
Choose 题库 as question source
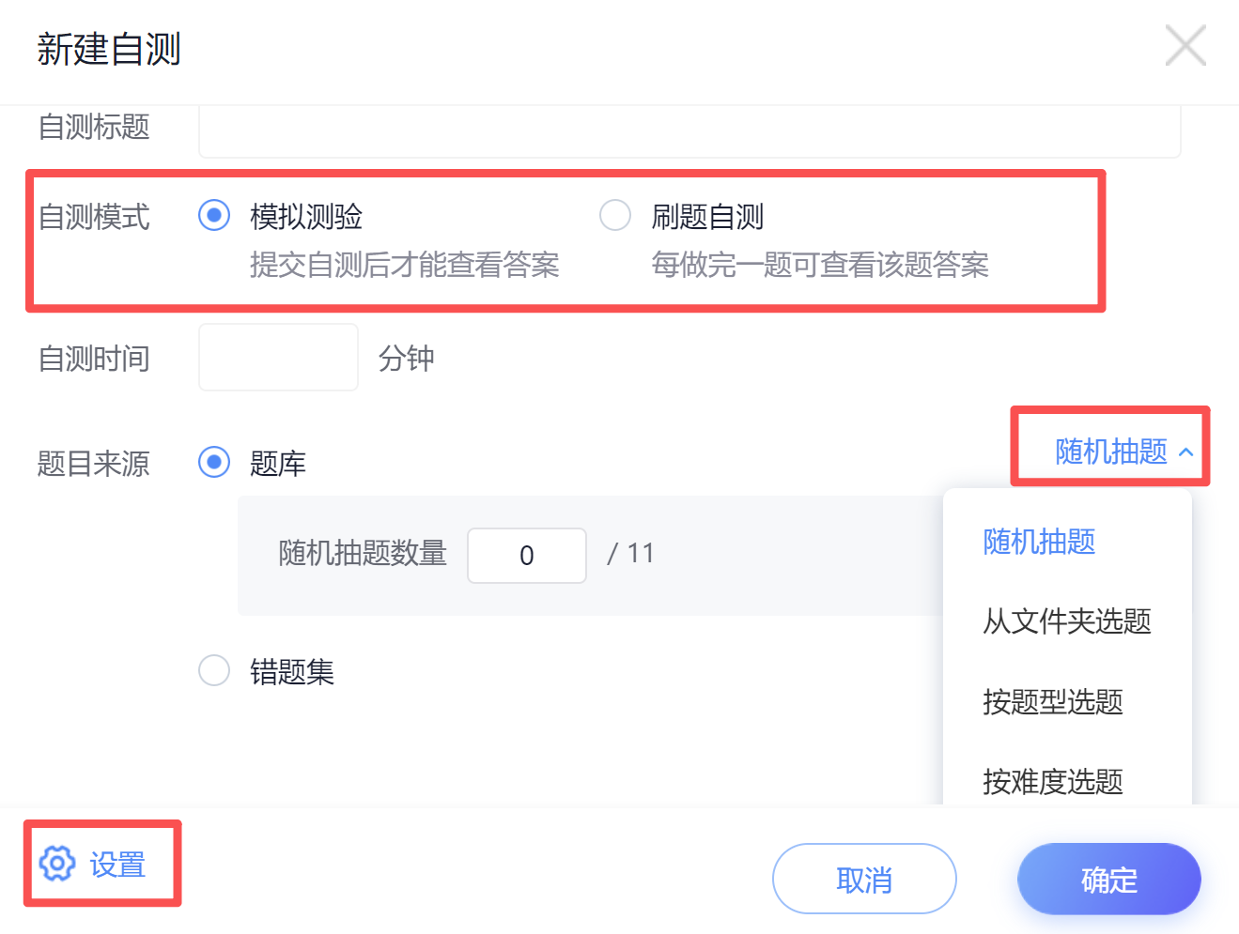coord(214,462)
